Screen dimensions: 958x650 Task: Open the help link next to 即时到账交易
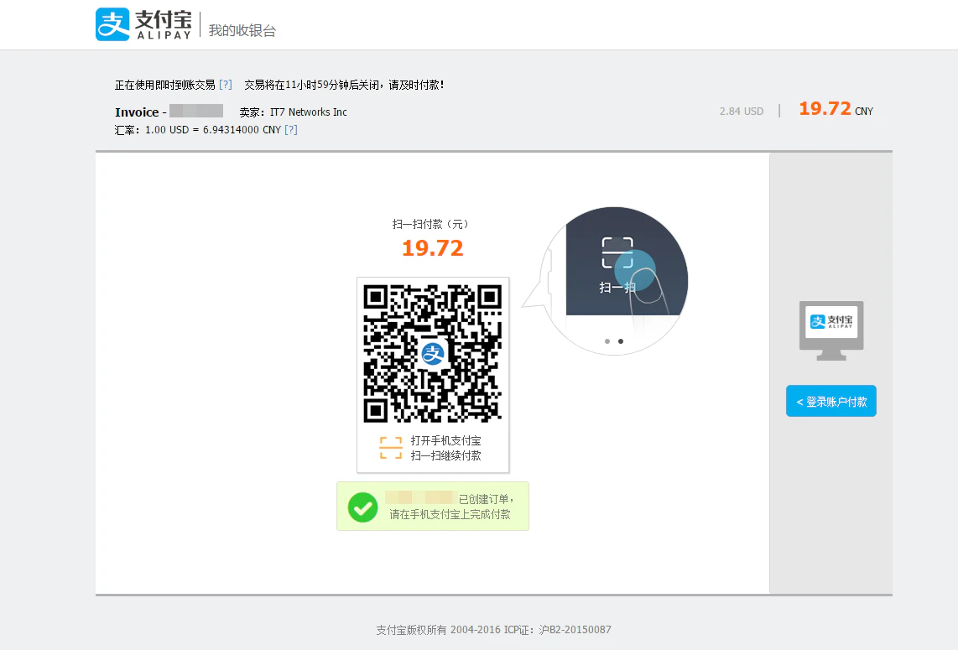[226, 85]
